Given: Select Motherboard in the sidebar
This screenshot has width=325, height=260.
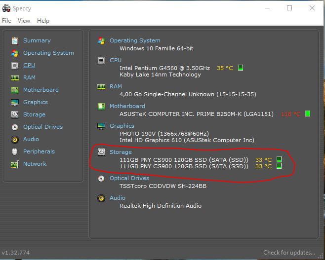Looking at the screenshot, I should [41, 90].
